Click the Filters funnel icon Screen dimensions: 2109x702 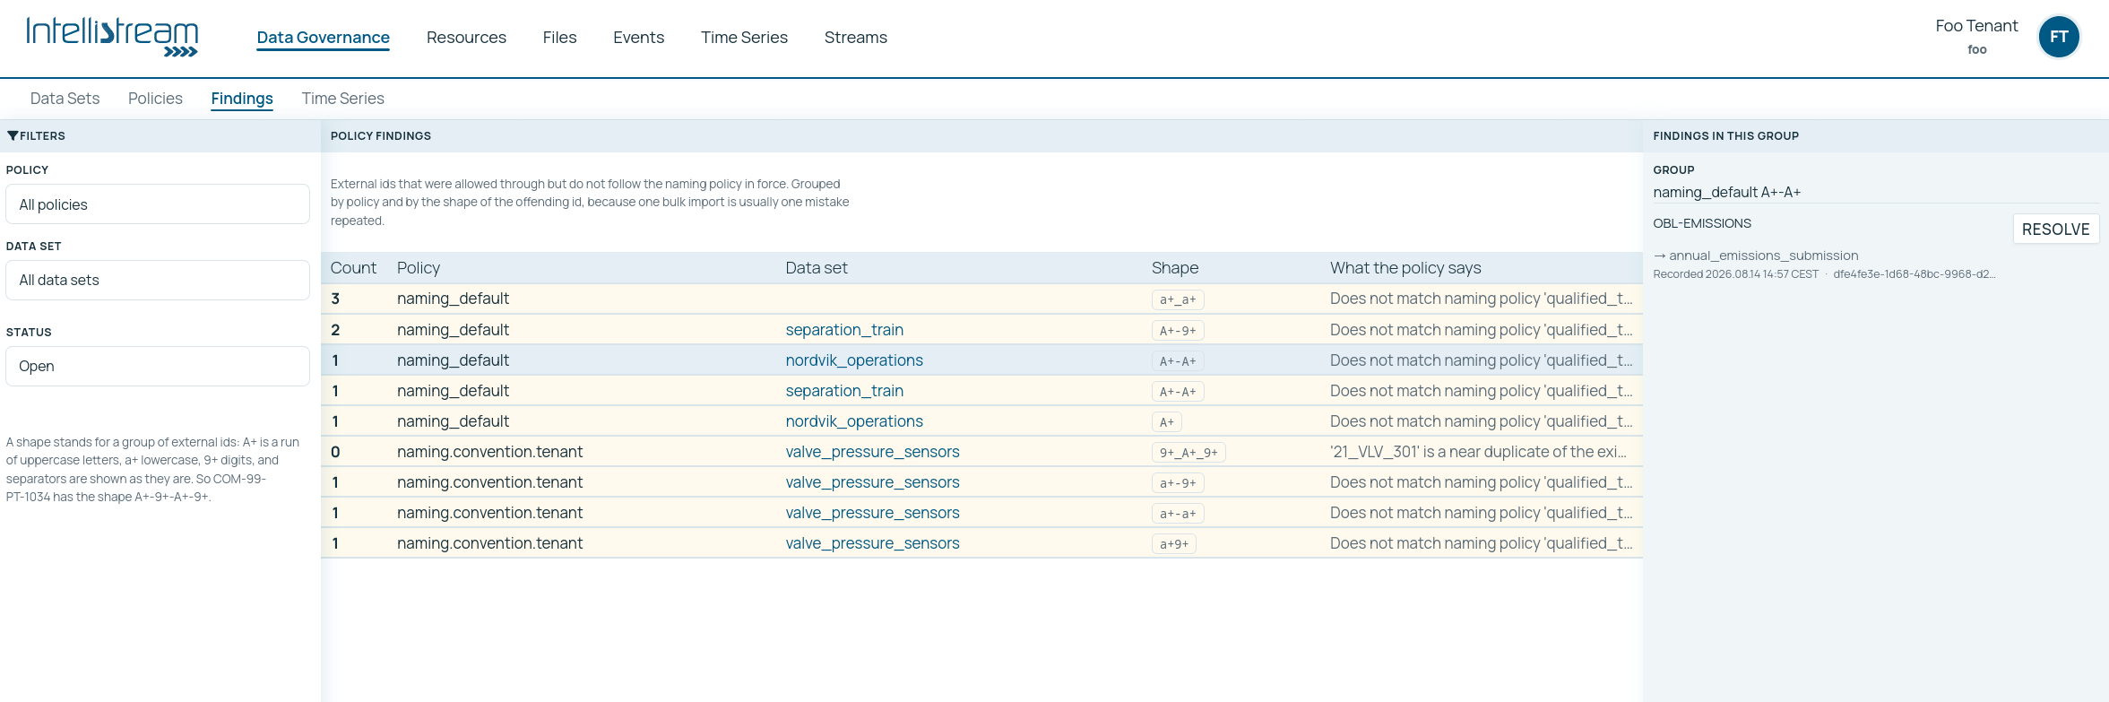[13, 135]
